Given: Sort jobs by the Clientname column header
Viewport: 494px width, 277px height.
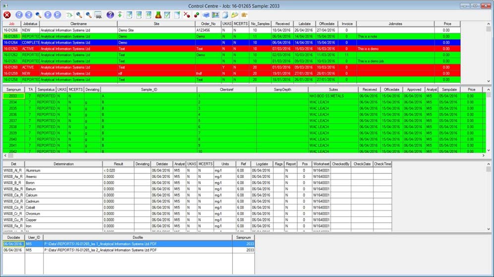Looking at the screenshot, I should click(78, 24).
